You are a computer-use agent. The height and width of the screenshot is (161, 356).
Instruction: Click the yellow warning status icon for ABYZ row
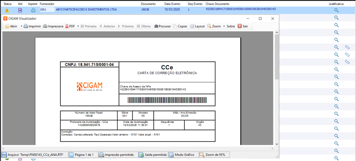tap(7, 10)
